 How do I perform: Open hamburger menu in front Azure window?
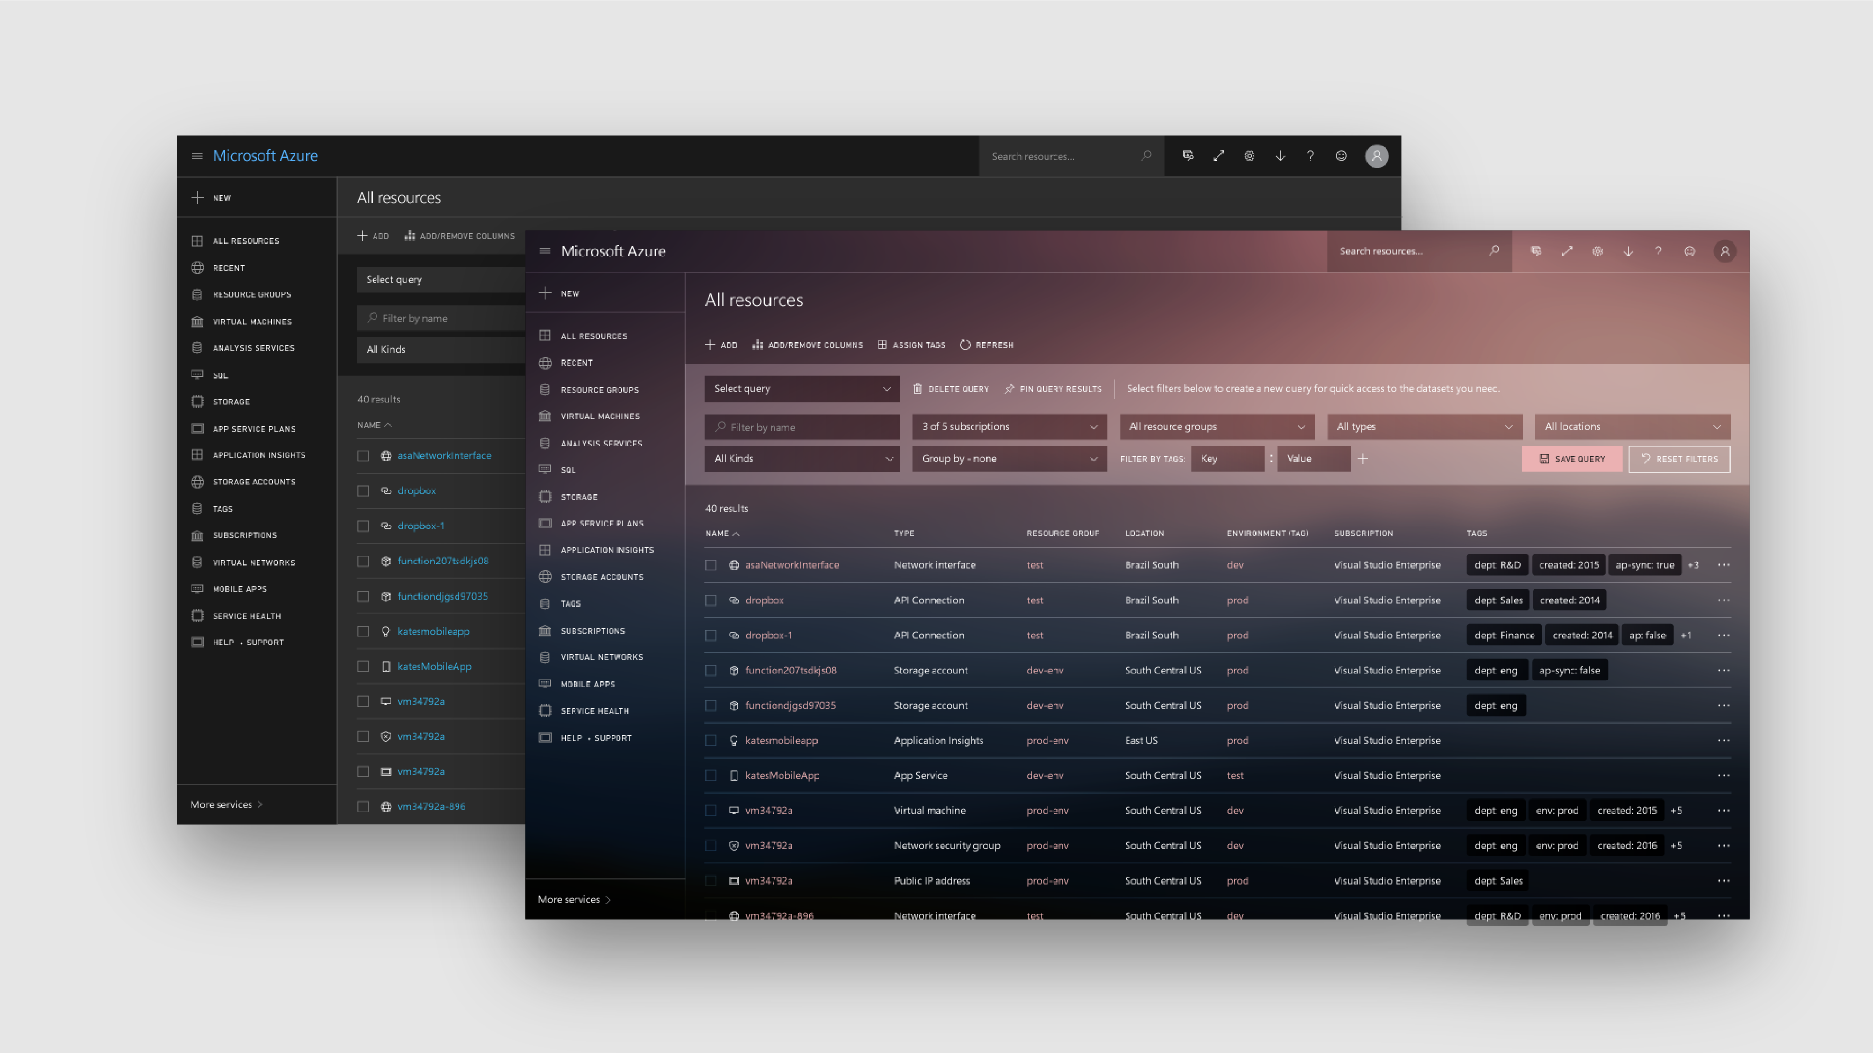[x=546, y=251]
